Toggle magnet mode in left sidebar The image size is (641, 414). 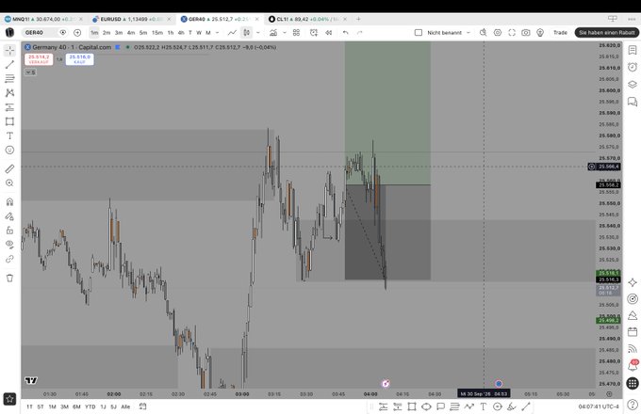click(x=9, y=202)
